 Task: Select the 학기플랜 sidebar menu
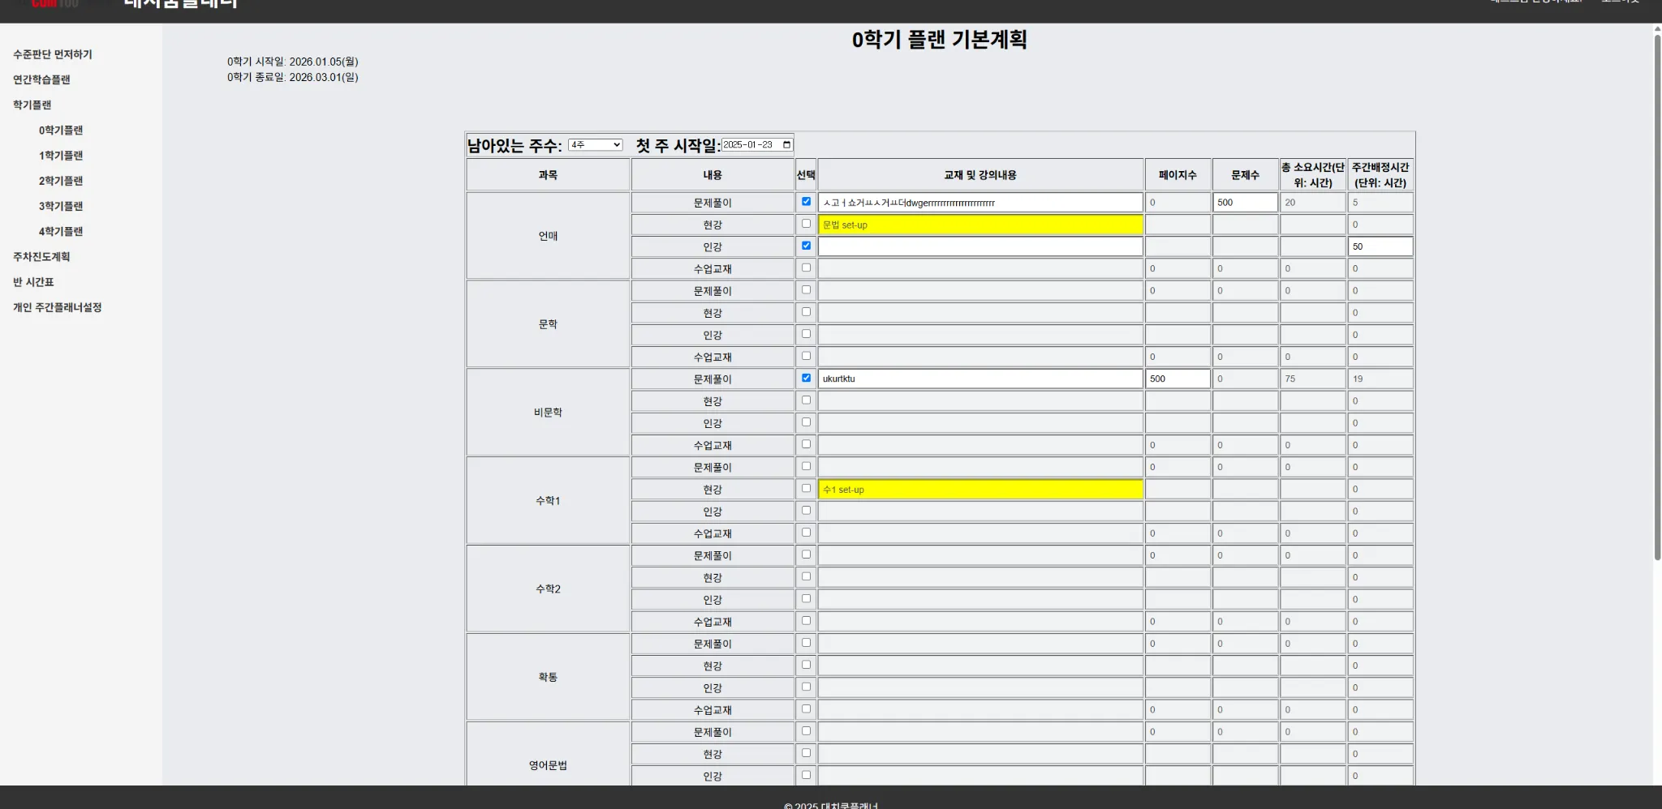pyautogui.click(x=32, y=105)
